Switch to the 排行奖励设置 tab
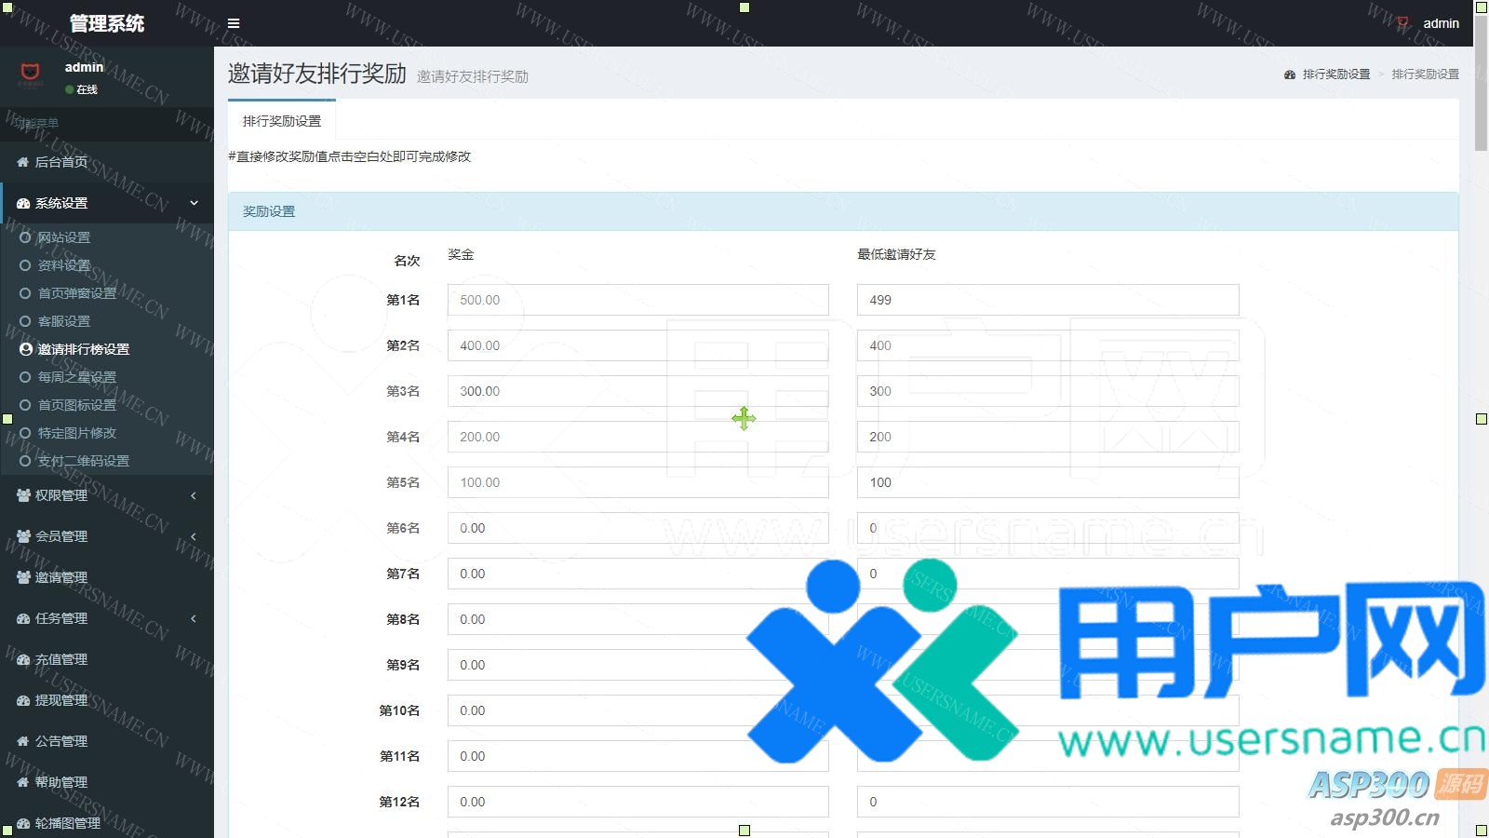Screen dimensions: 1489x838 (x=282, y=121)
